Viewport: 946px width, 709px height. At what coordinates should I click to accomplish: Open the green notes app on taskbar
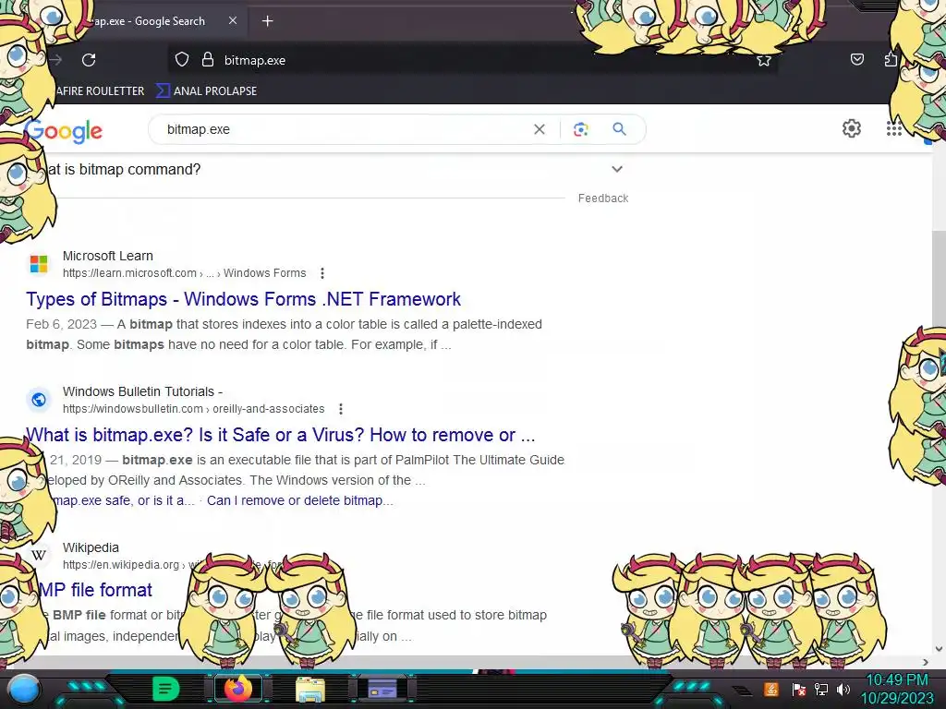pyautogui.click(x=166, y=689)
